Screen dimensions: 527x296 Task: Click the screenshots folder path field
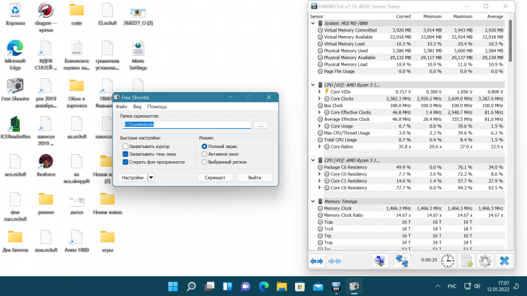[x=186, y=124]
